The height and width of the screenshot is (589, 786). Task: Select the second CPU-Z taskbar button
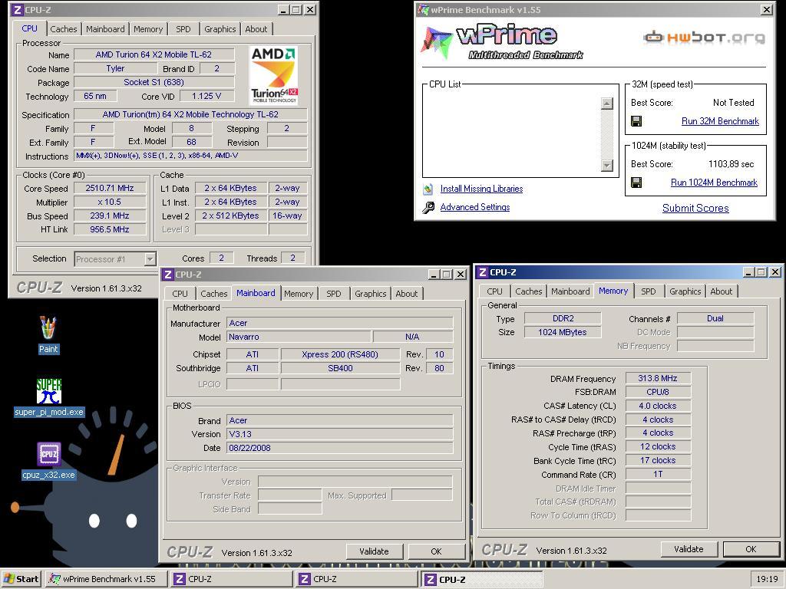356,579
